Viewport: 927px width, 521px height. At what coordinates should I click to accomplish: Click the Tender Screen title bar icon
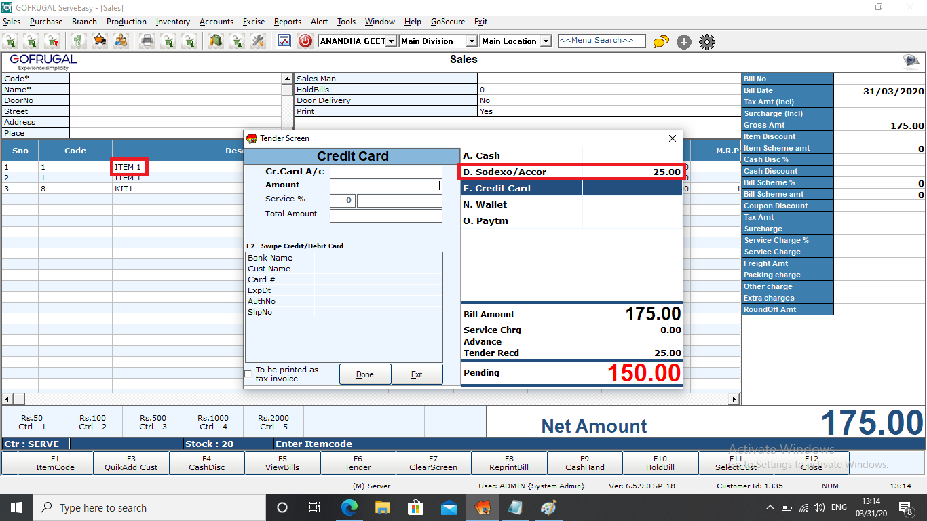tap(251, 138)
